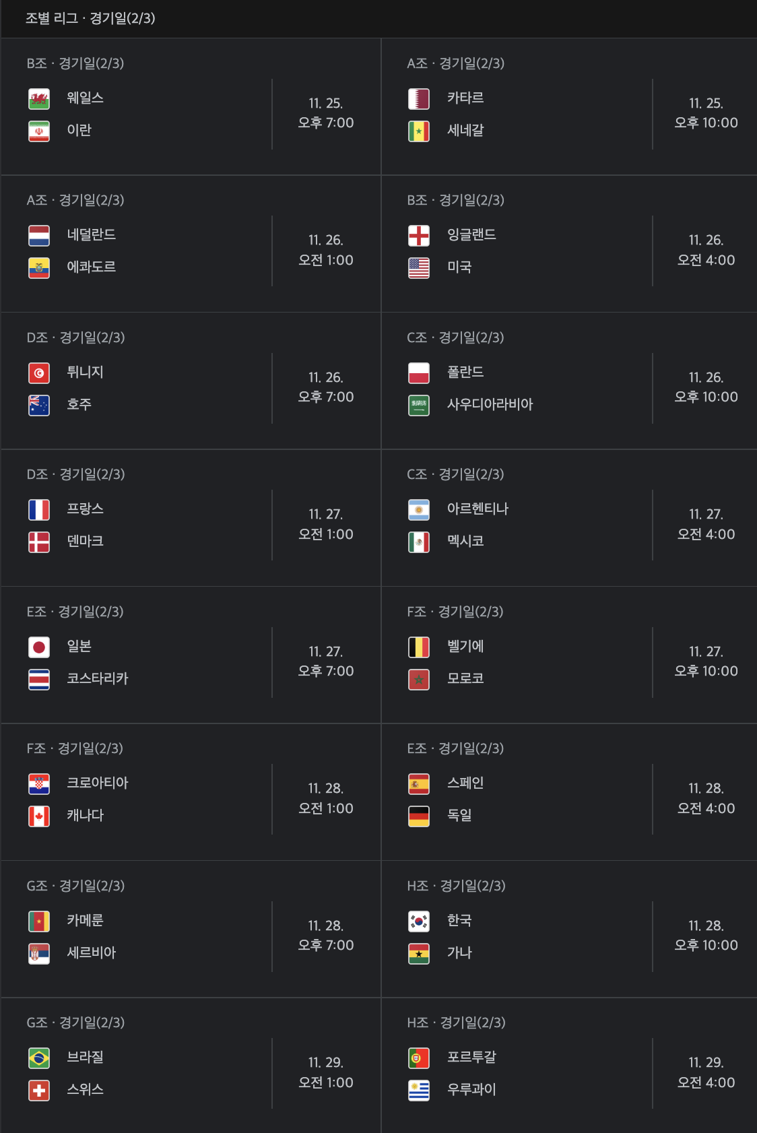Image resolution: width=757 pixels, height=1133 pixels.
Task: Click the Canada flag icon
Action: [39, 816]
